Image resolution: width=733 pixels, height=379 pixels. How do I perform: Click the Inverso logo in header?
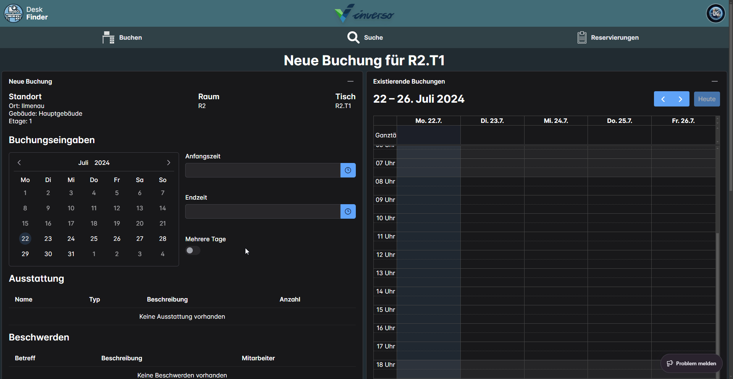point(364,13)
